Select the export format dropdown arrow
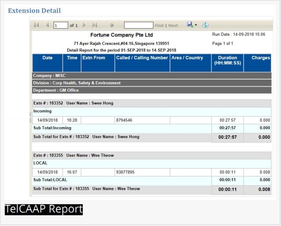The image size is (281, 226). (x=195, y=25)
